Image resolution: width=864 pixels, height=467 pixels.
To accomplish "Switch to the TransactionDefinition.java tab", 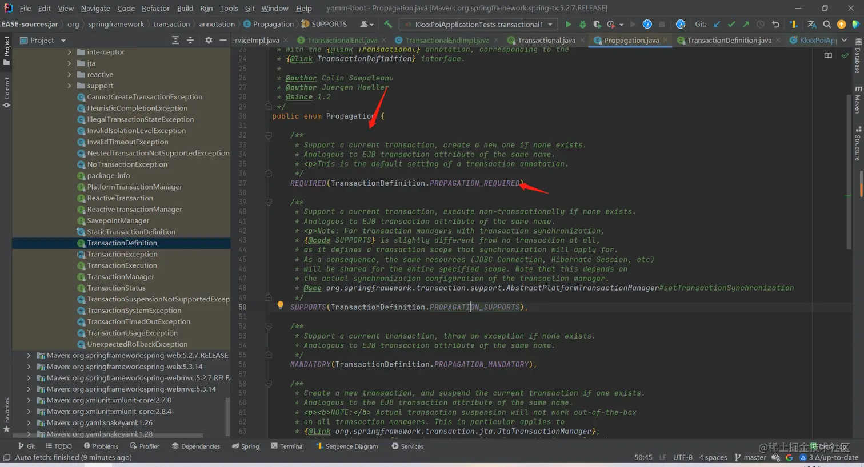I will pos(729,41).
